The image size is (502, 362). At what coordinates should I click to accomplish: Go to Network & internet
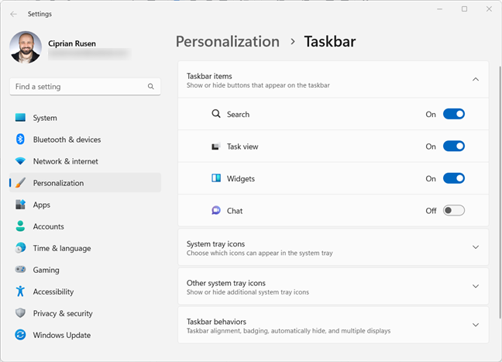click(85, 161)
